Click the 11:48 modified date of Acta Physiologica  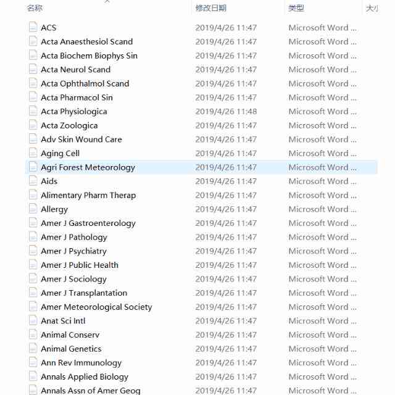[x=226, y=111]
